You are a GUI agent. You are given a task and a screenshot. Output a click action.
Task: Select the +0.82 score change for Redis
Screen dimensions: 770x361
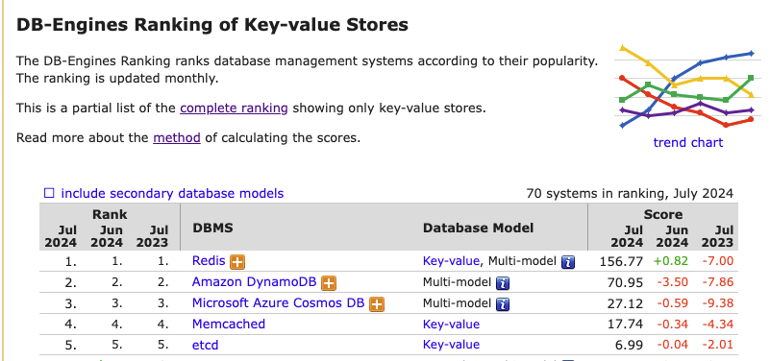pos(670,261)
